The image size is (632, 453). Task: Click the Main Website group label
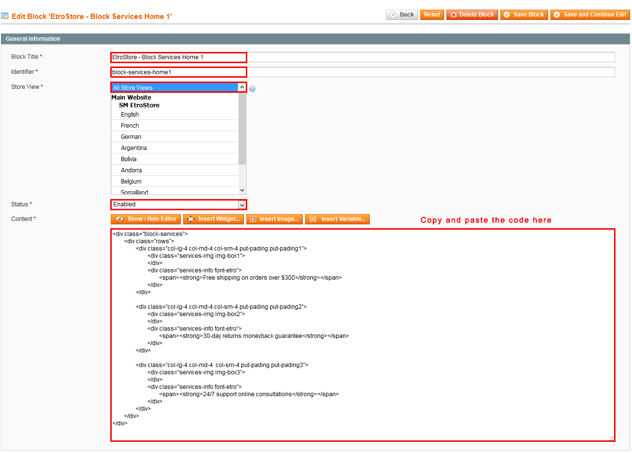[x=131, y=98]
